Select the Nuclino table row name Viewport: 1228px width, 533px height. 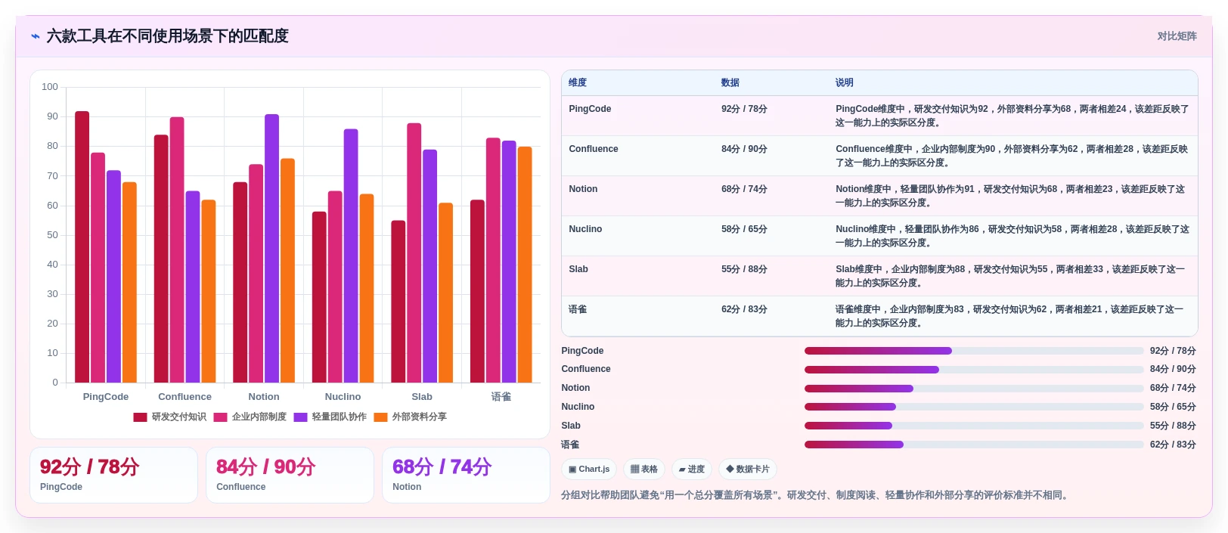585,229
